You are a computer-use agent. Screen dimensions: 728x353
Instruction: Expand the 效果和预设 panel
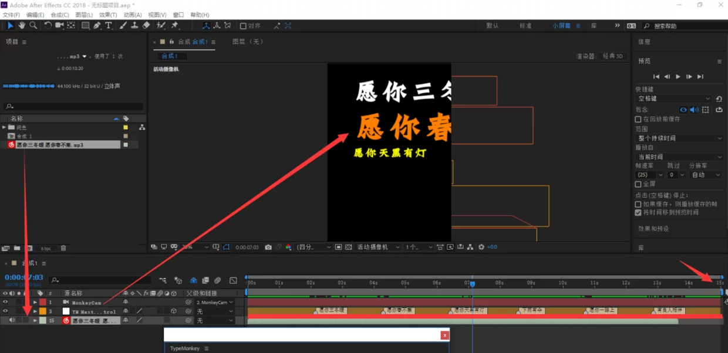pyautogui.click(x=653, y=229)
